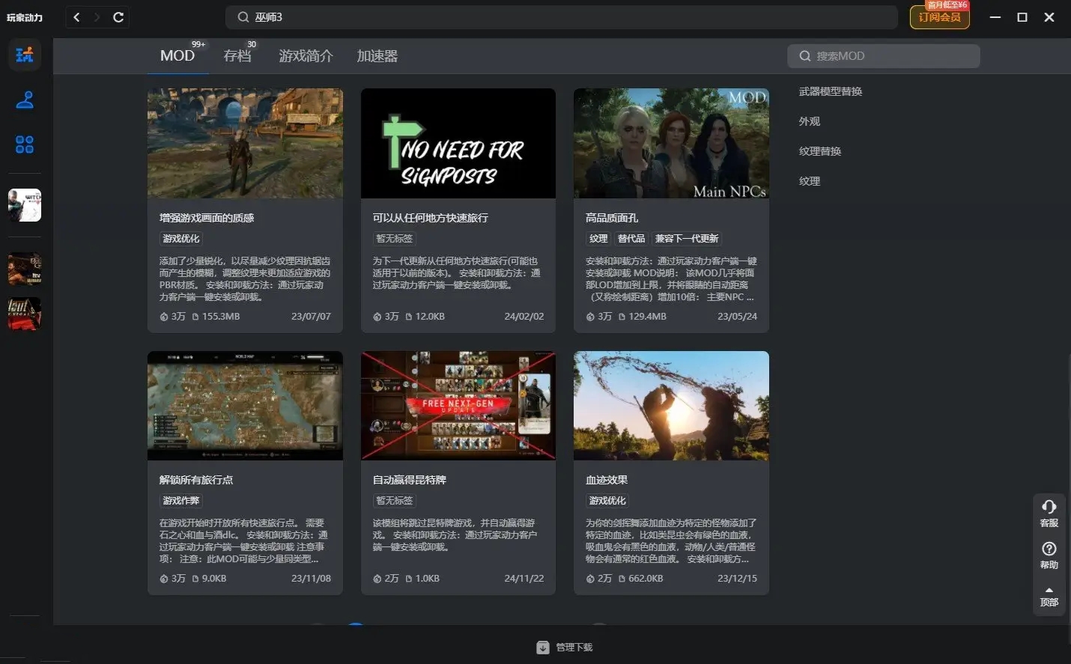Open 高品质面孔 mod title
Image resolution: width=1071 pixels, height=664 pixels.
point(612,218)
